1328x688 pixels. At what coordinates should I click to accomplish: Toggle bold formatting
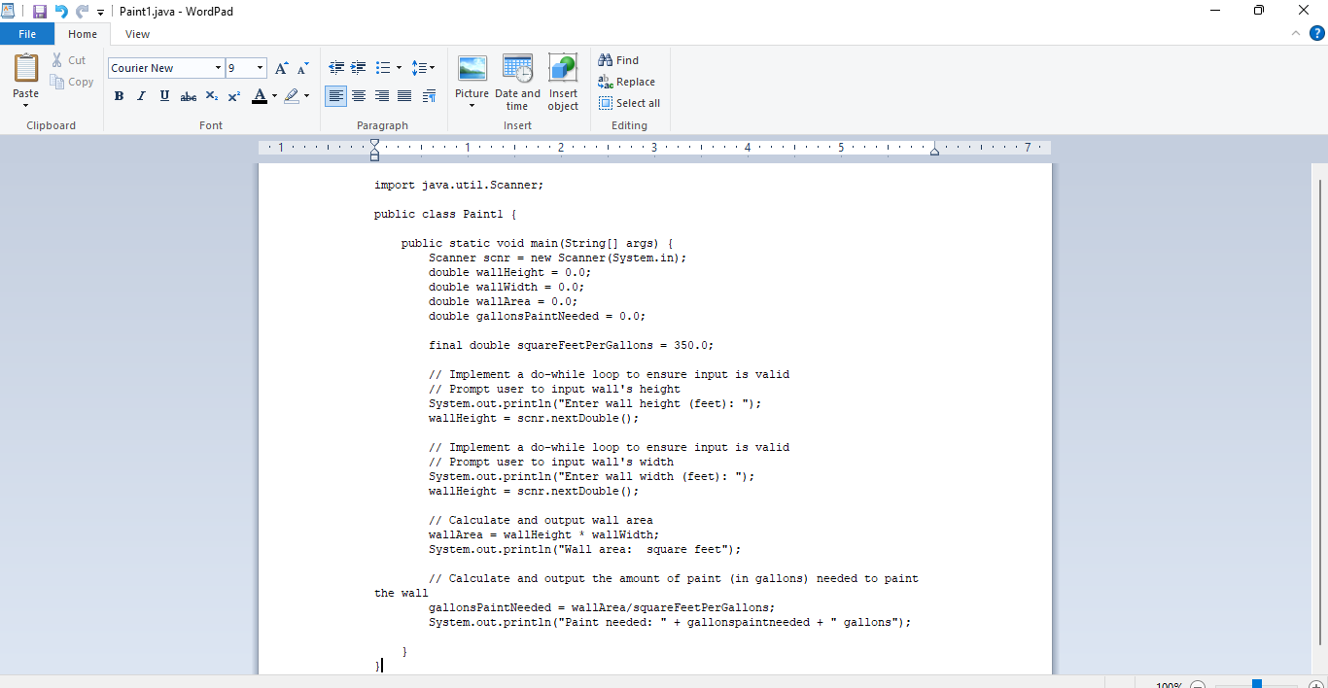coord(119,95)
